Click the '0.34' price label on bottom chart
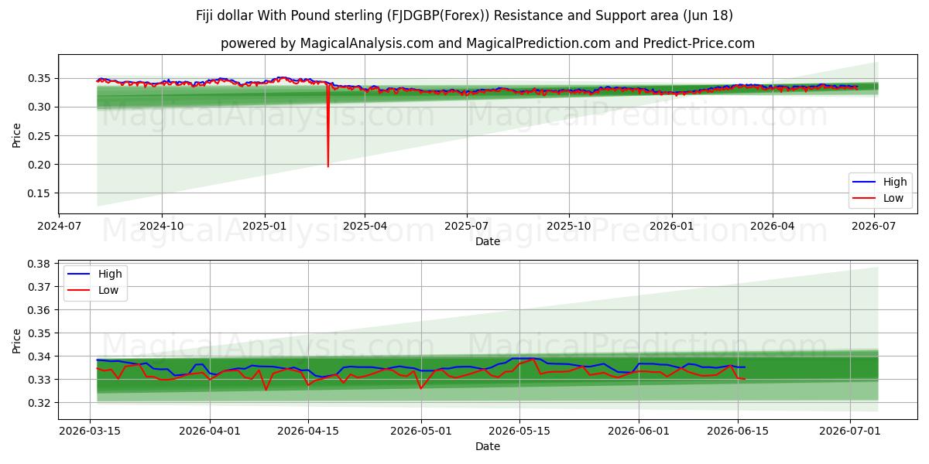This screenshot has height=464, width=929. [40, 357]
